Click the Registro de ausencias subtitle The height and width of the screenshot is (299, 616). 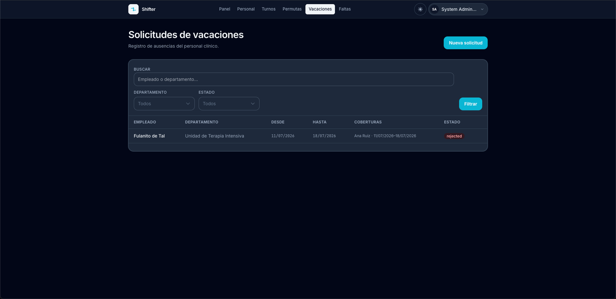tap(173, 46)
